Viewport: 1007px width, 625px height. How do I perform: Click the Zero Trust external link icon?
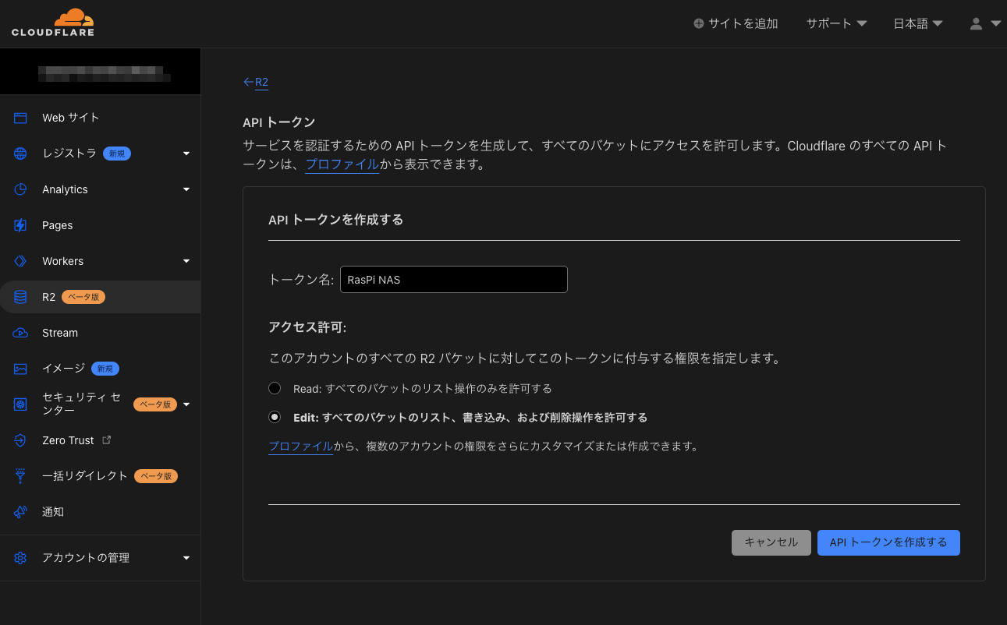click(107, 440)
